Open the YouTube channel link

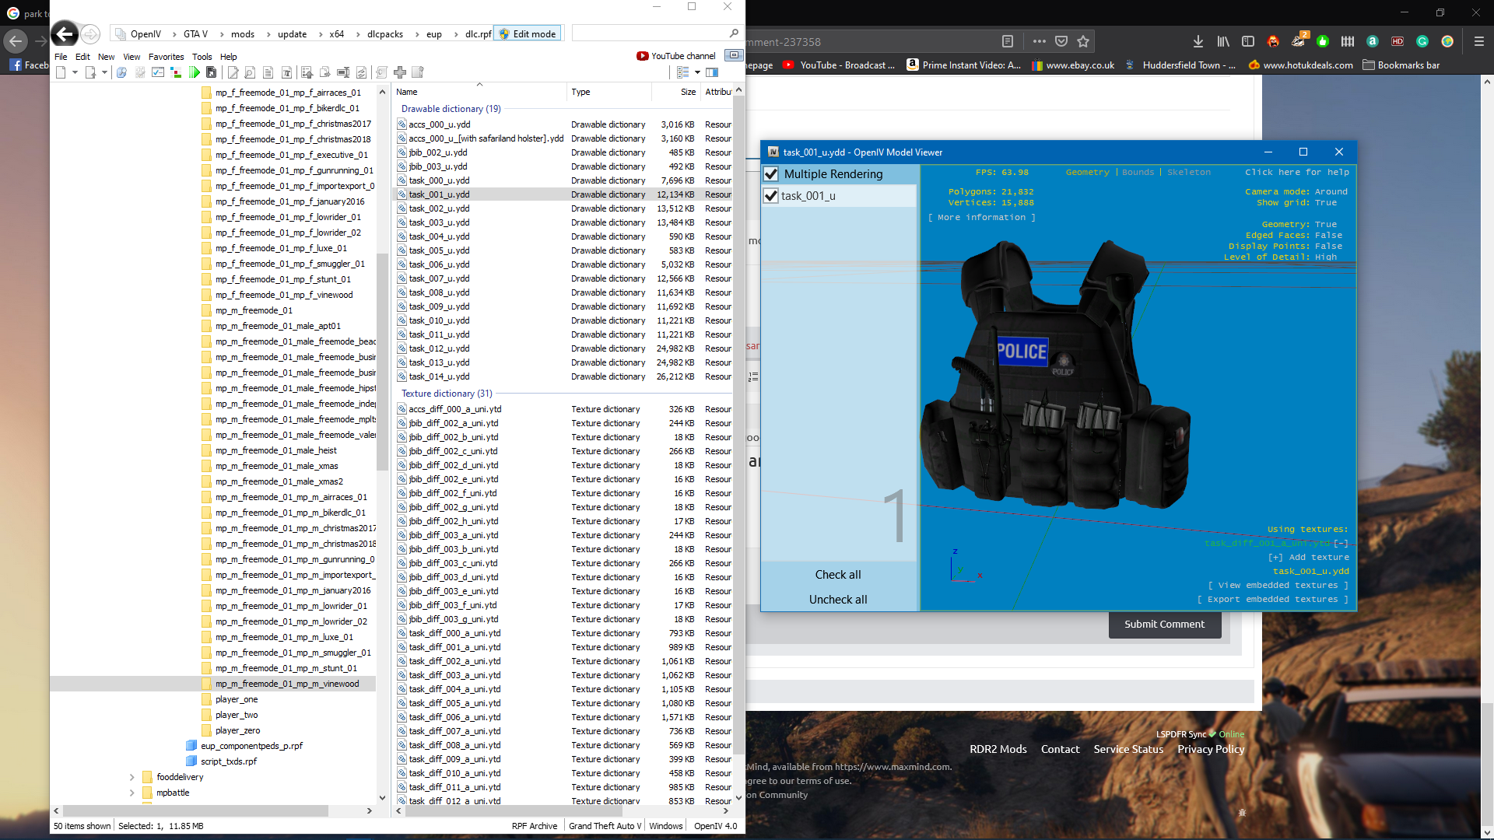pyautogui.click(x=676, y=56)
